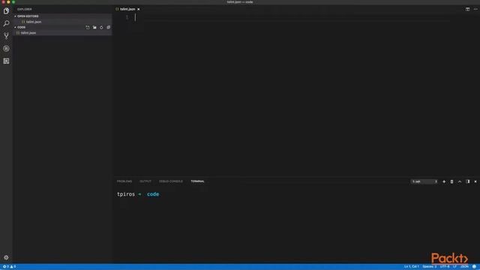Viewport: 480px width, 270px height.
Task: Close the tslint.json editor tab
Action: [138, 9]
